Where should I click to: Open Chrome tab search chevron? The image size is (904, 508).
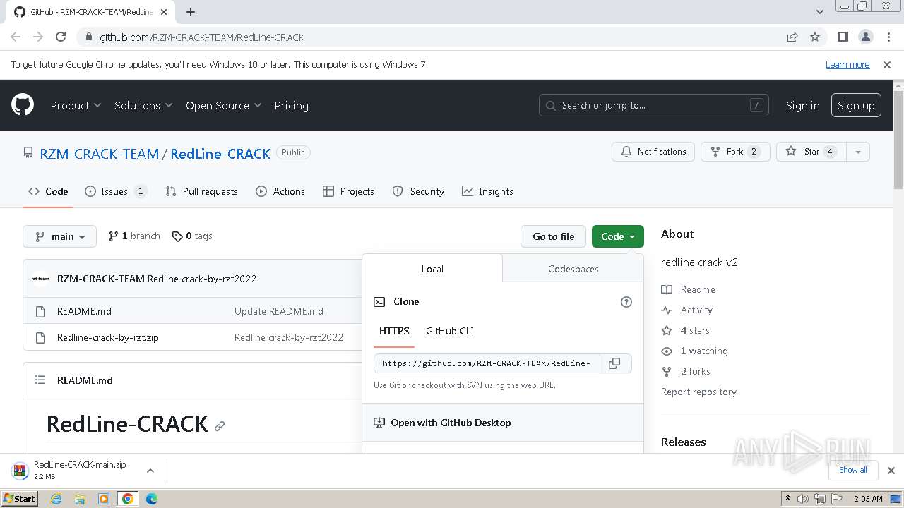(820, 12)
